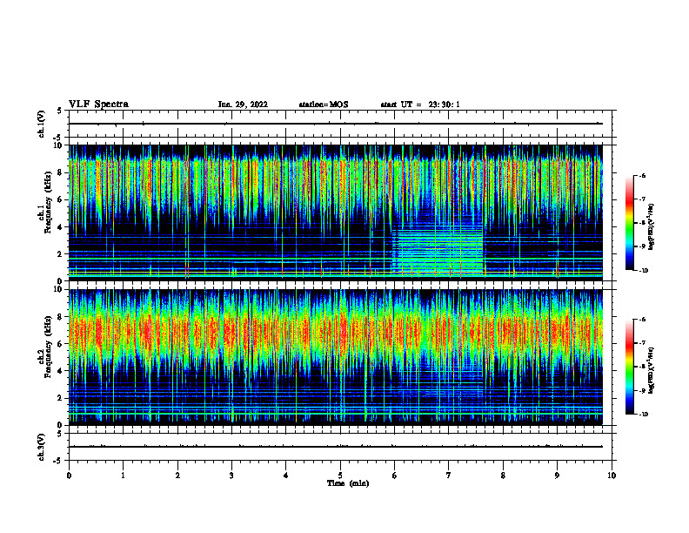689x533 pixels.
Task: Click the "9" tick on the time axis
Action: coord(557,476)
